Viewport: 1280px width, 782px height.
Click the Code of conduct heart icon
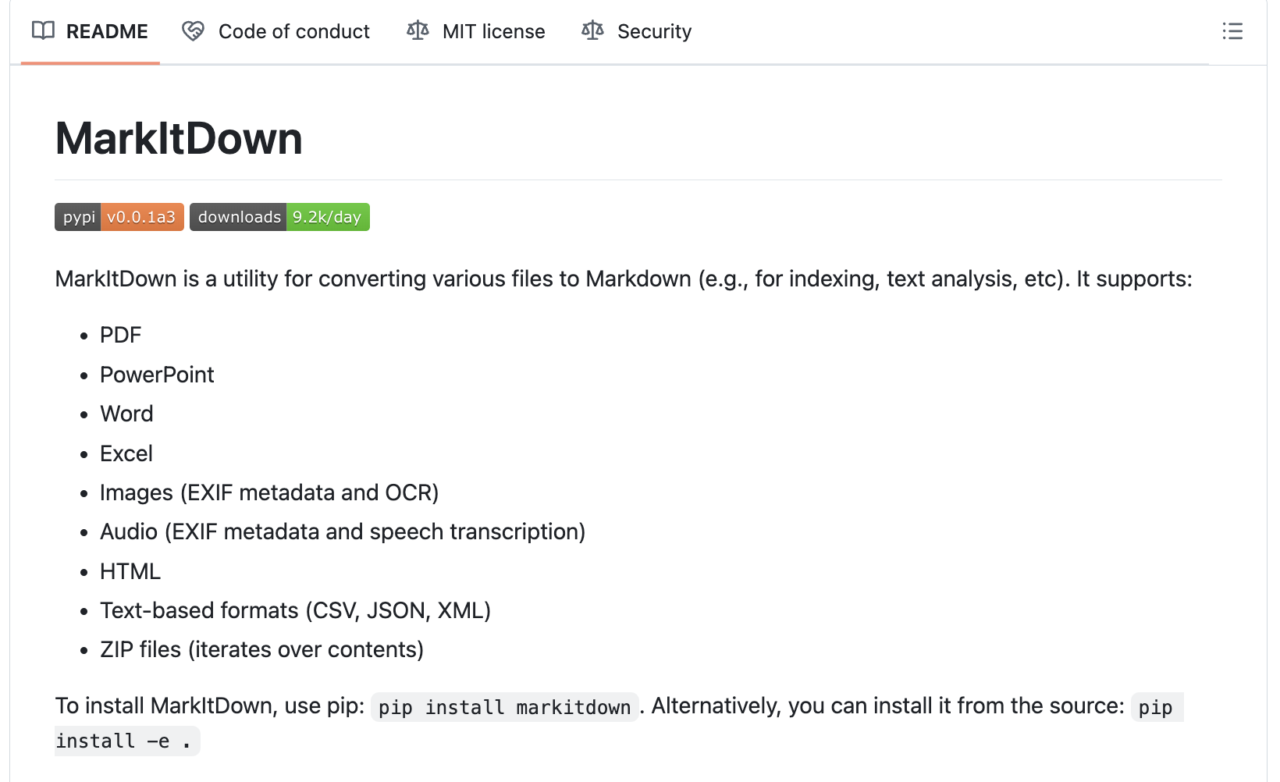pos(193,31)
